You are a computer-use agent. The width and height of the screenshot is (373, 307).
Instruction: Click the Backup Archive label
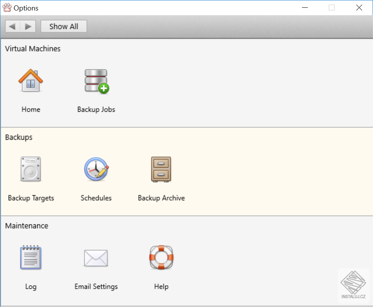pos(161,198)
